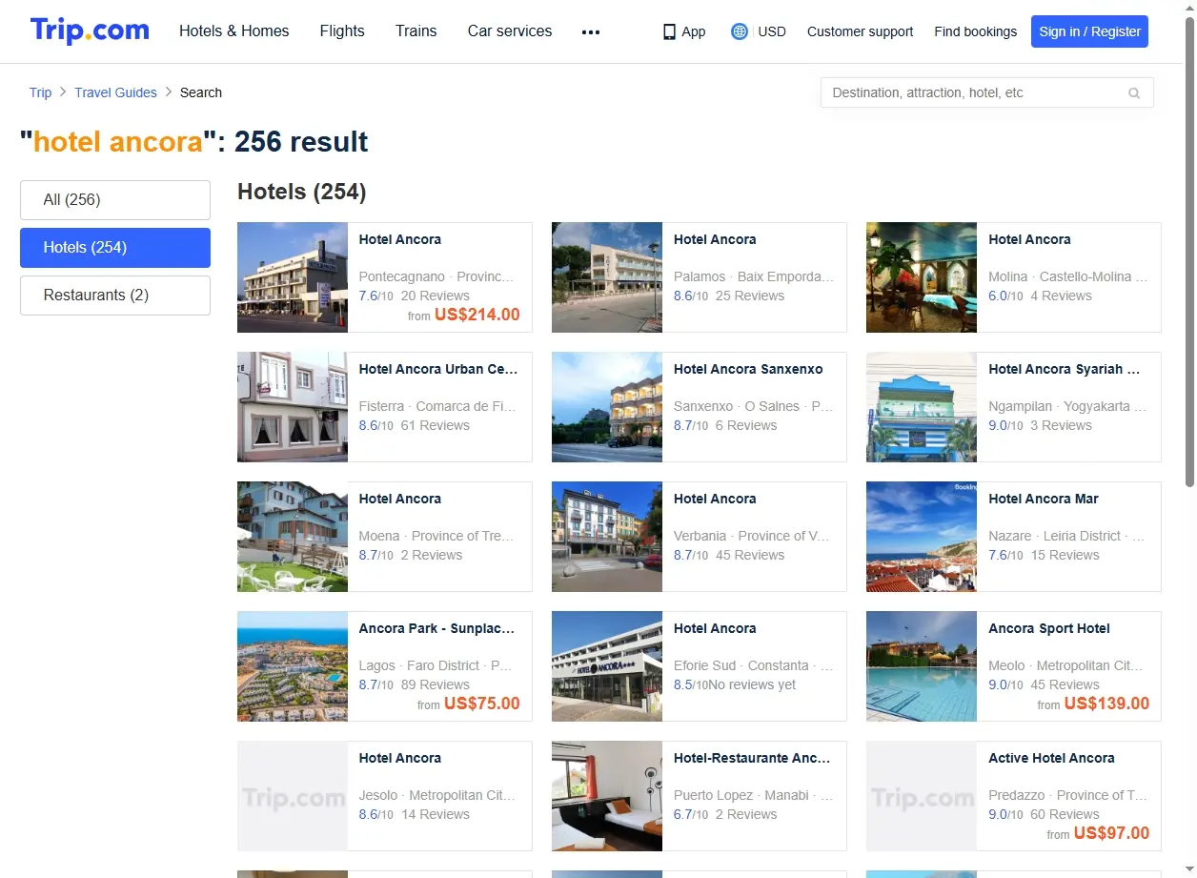Click Active Hotel Ancora title
1197x878 pixels.
(x=1051, y=758)
